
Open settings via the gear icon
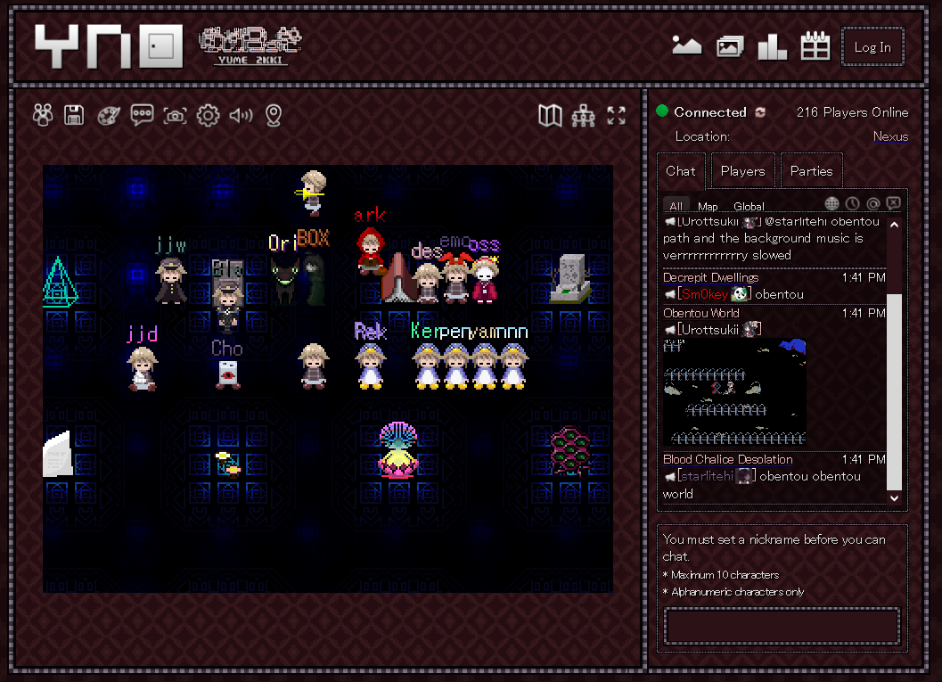coord(208,115)
